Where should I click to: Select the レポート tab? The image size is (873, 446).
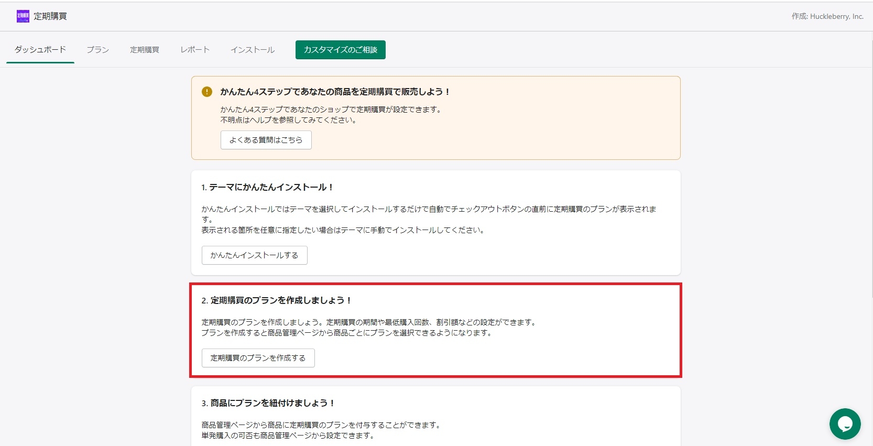tap(195, 50)
